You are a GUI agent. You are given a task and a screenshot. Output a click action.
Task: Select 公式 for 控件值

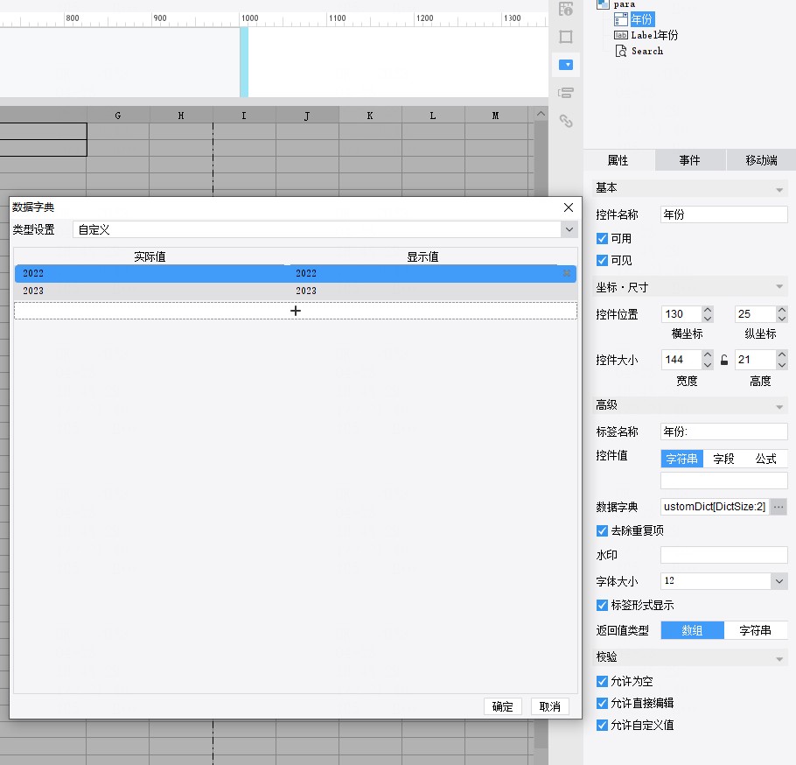coord(765,459)
